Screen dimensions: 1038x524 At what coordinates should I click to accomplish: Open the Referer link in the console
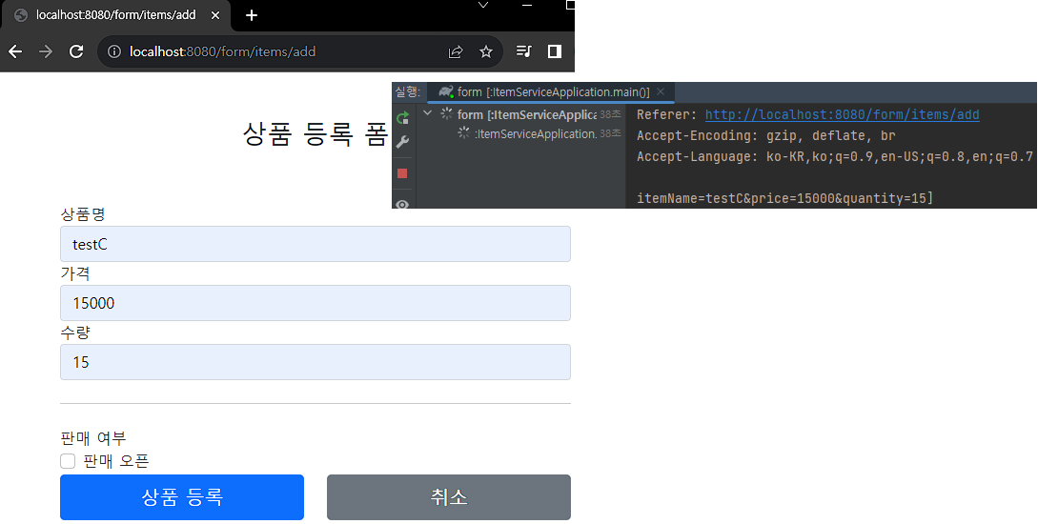842,114
